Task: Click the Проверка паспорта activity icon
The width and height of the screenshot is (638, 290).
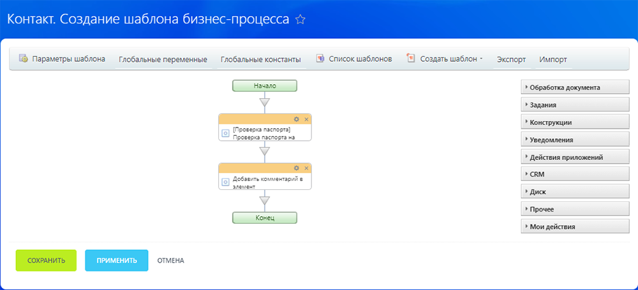Action: pos(225,133)
